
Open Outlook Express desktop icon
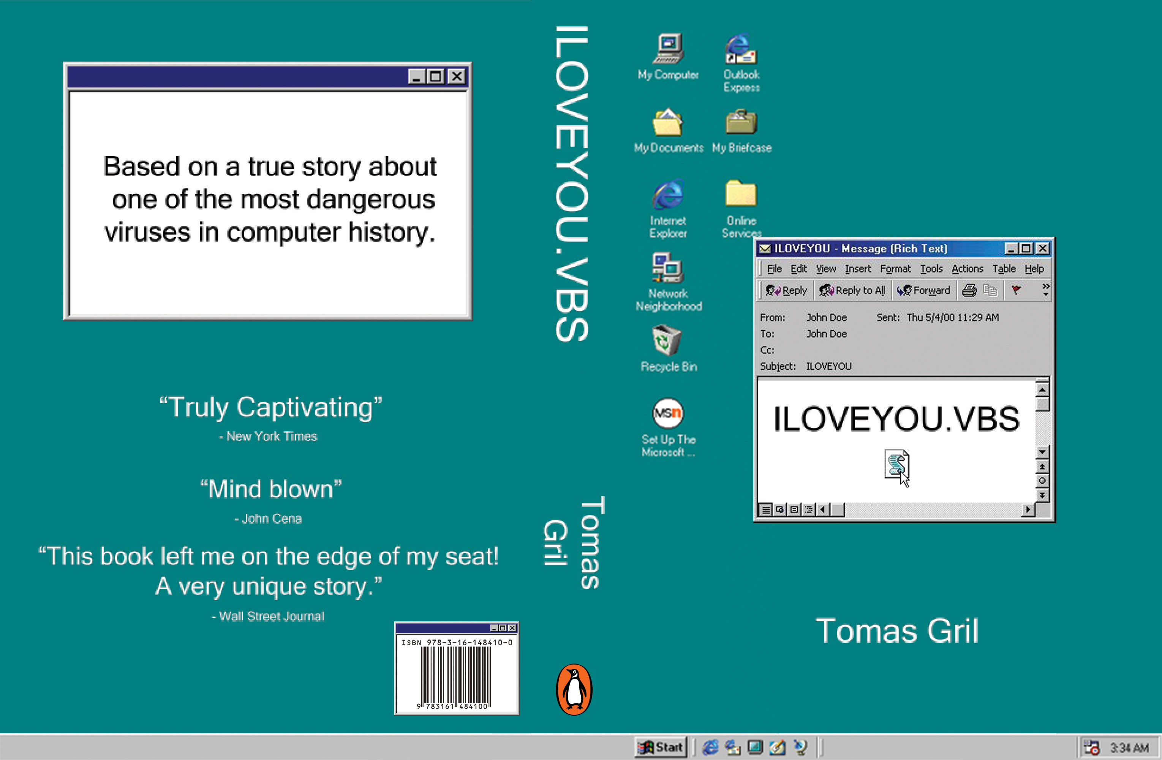[x=741, y=49]
